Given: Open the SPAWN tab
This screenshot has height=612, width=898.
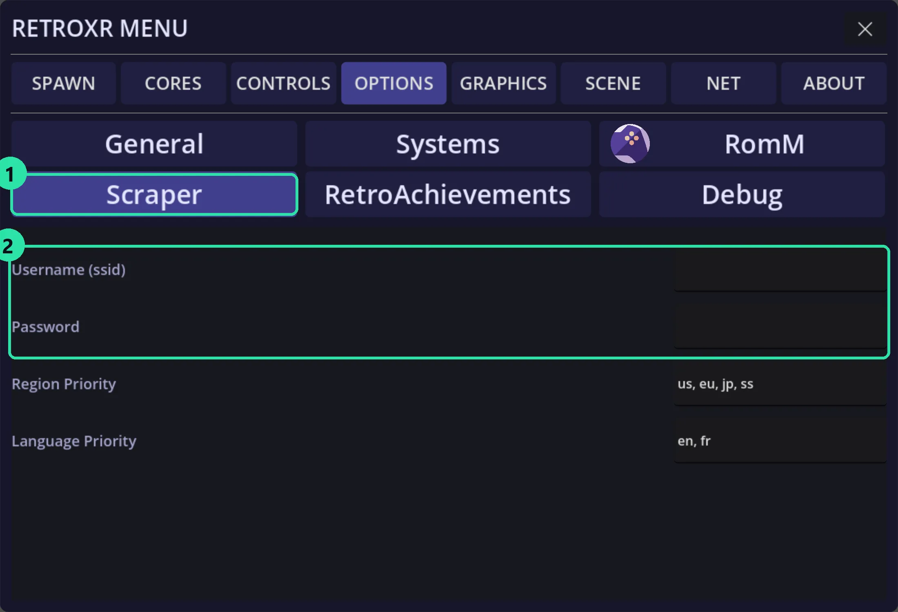Looking at the screenshot, I should 64,83.
